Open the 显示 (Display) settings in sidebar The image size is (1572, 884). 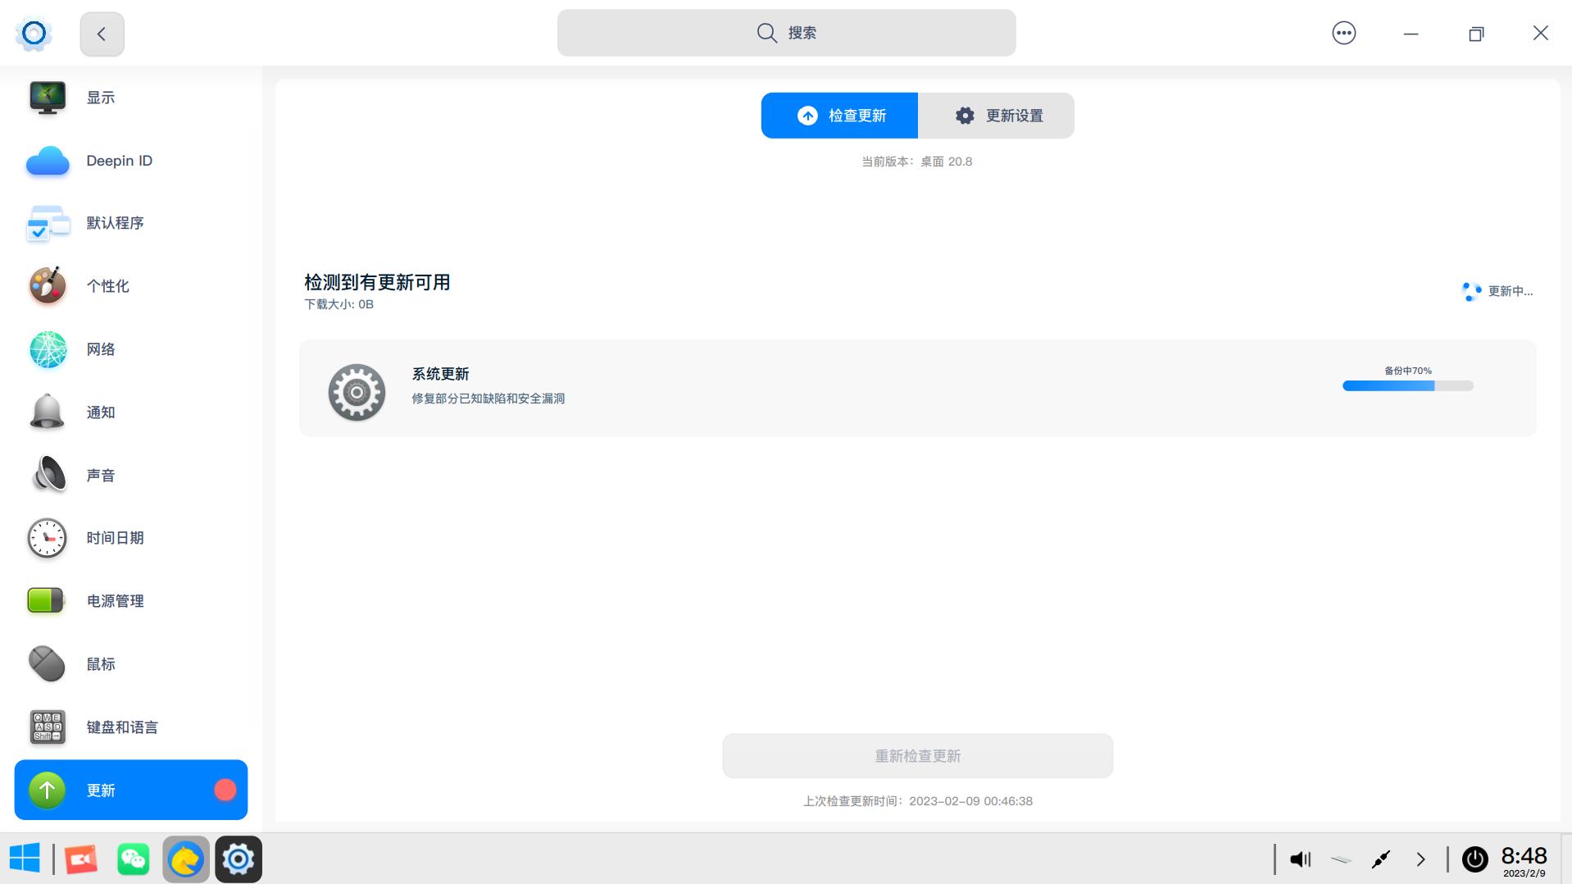tap(100, 97)
